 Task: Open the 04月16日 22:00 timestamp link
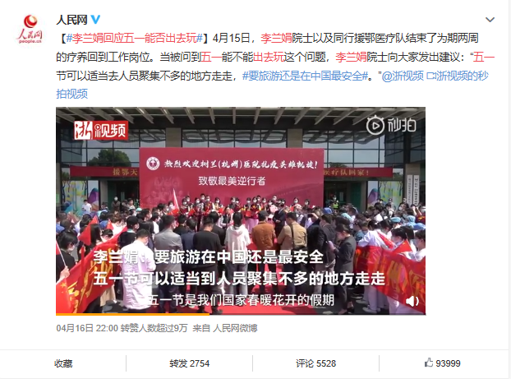click(x=87, y=328)
